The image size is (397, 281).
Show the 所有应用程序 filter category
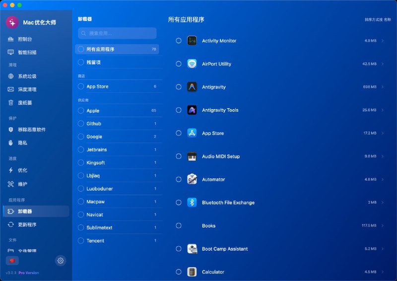click(117, 49)
